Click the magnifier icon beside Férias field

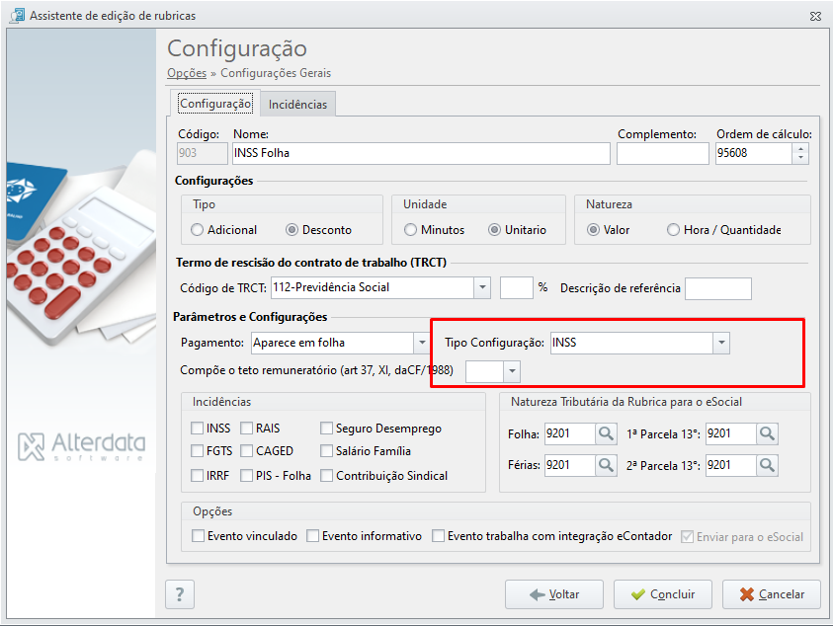pyautogui.click(x=606, y=465)
